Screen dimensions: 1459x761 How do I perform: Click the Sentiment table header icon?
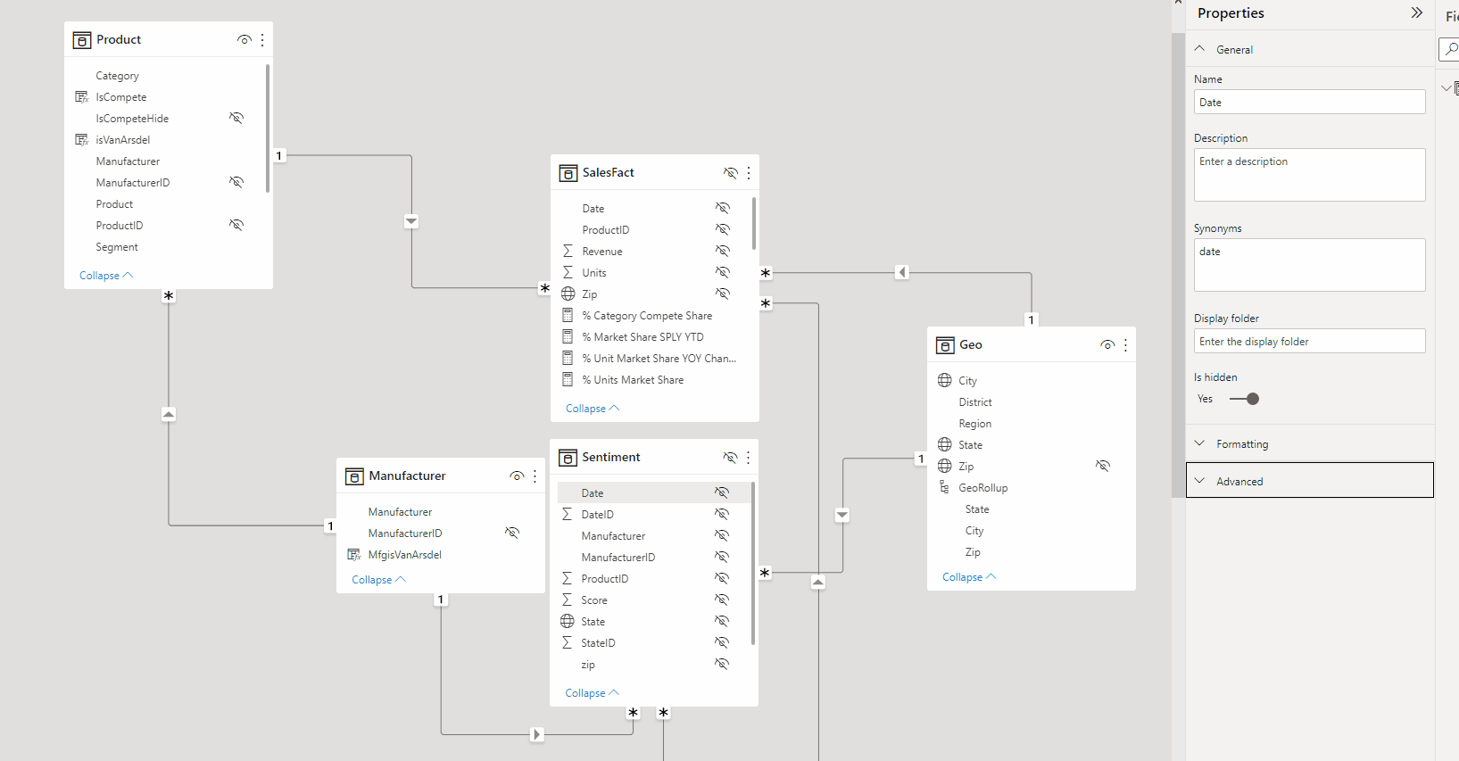click(x=568, y=458)
